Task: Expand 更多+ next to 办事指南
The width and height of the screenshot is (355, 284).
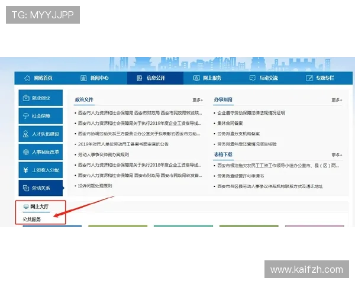Action: [x=337, y=100]
